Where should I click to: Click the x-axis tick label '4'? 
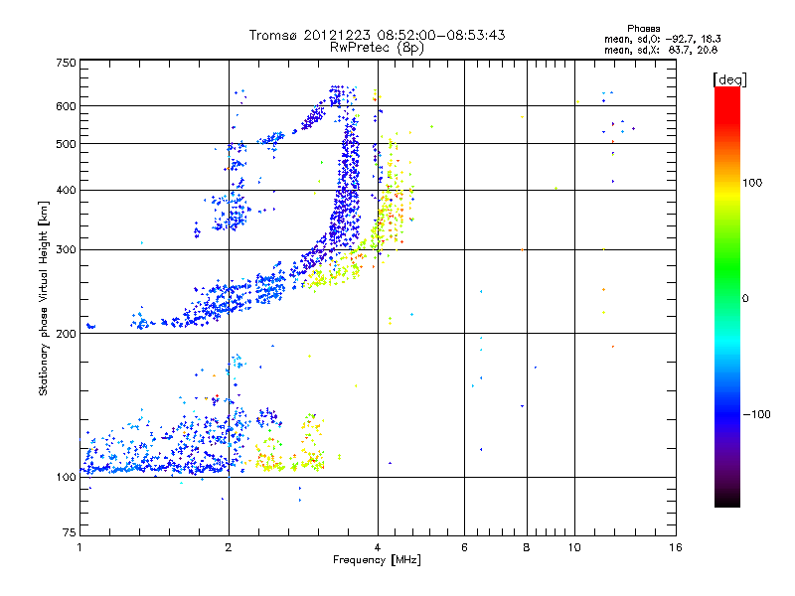[x=378, y=547]
